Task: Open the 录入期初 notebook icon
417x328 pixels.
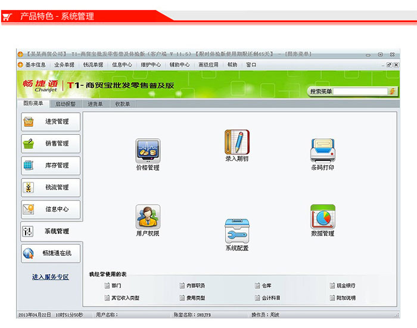Action: pyautogui.click(x=237, y=146)
